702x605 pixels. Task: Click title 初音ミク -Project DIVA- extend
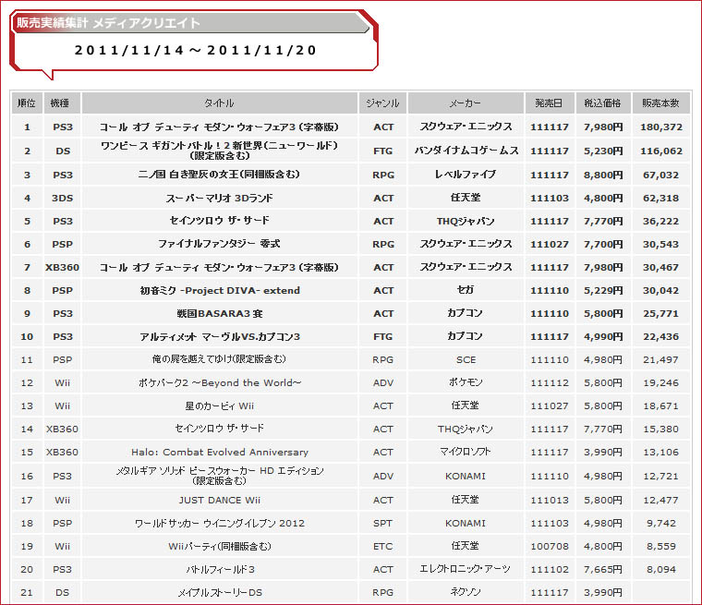click(220, 291)
